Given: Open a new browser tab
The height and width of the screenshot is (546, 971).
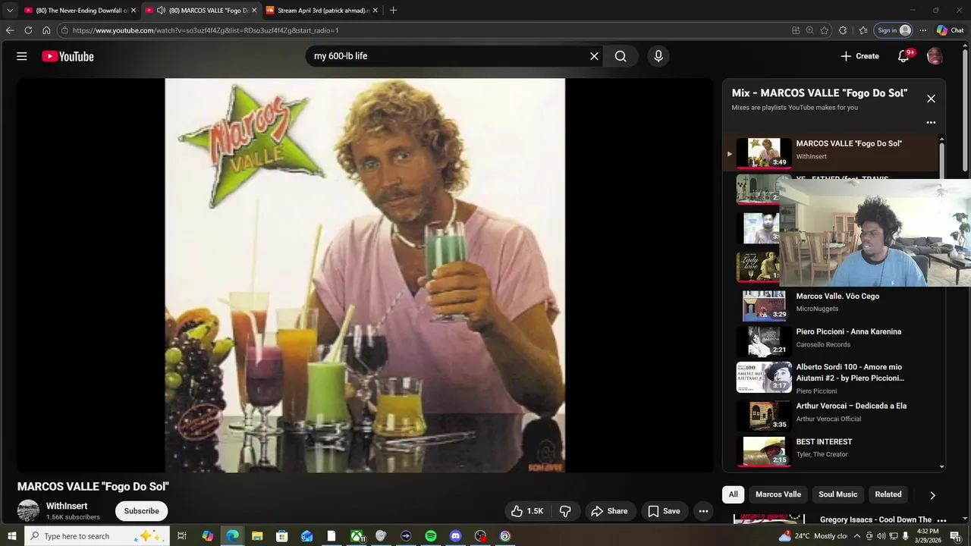Looking at the screenshot, I should click(393, 10).
